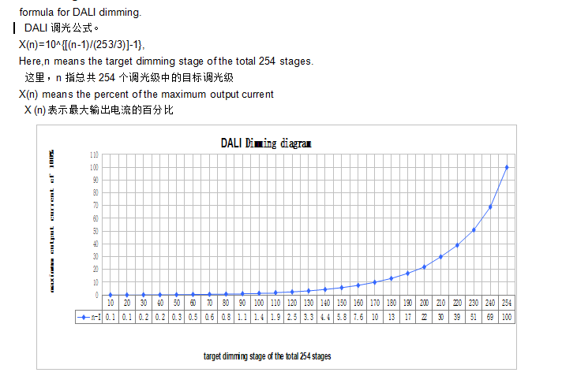Click the curve data point at stage 220

[457, 245]
